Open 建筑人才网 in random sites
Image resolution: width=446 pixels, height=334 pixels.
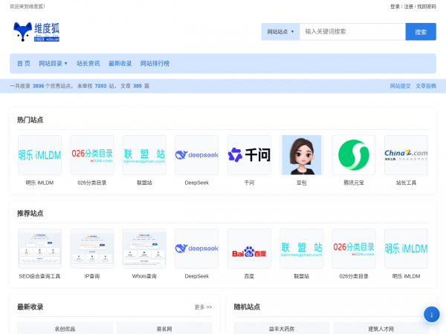point(381,329)
